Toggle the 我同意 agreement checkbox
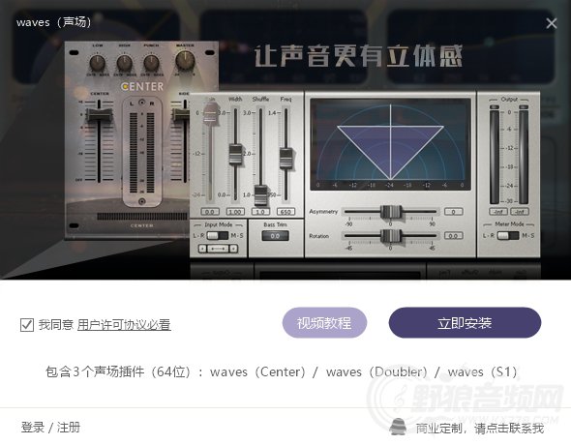The width and height of the screenshot is (571, 445). tap(27, 325)
